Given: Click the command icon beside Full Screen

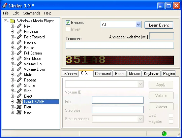Looking at the screenshot, I should click(19, 53).
